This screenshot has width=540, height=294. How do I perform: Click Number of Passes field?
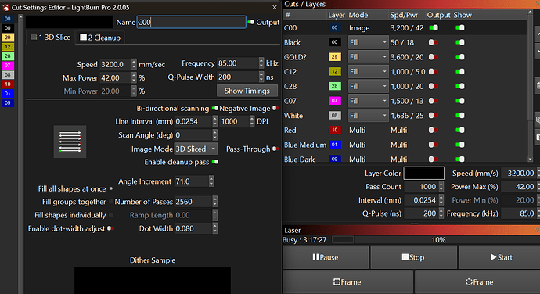(x=196, y=202)
